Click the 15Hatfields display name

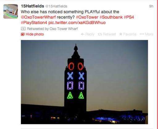click(x=32, y=6)
